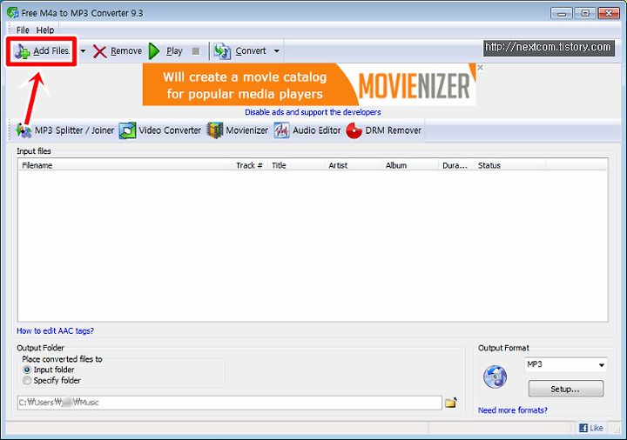Close the Movienizer ad banner
This screenshot has width=627, height=440.
(480, 68)
